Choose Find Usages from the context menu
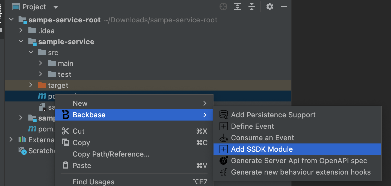 tap(134, 182)
